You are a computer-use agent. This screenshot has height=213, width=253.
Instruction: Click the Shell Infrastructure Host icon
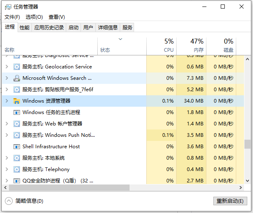pyautogui.click(x=17, y=147)
